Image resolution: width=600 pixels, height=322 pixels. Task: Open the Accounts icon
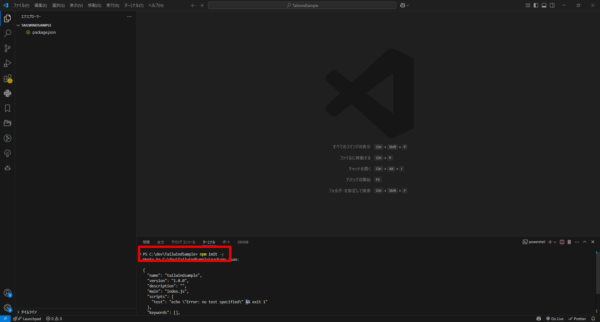(7, 293)
